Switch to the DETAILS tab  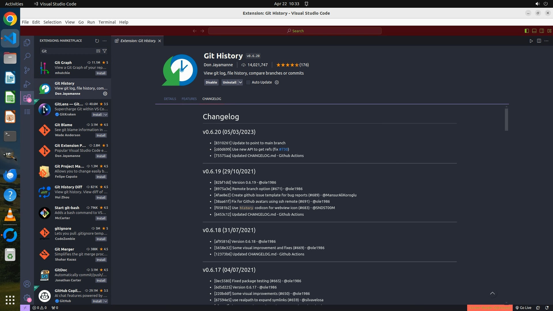[x=170, y=99]
